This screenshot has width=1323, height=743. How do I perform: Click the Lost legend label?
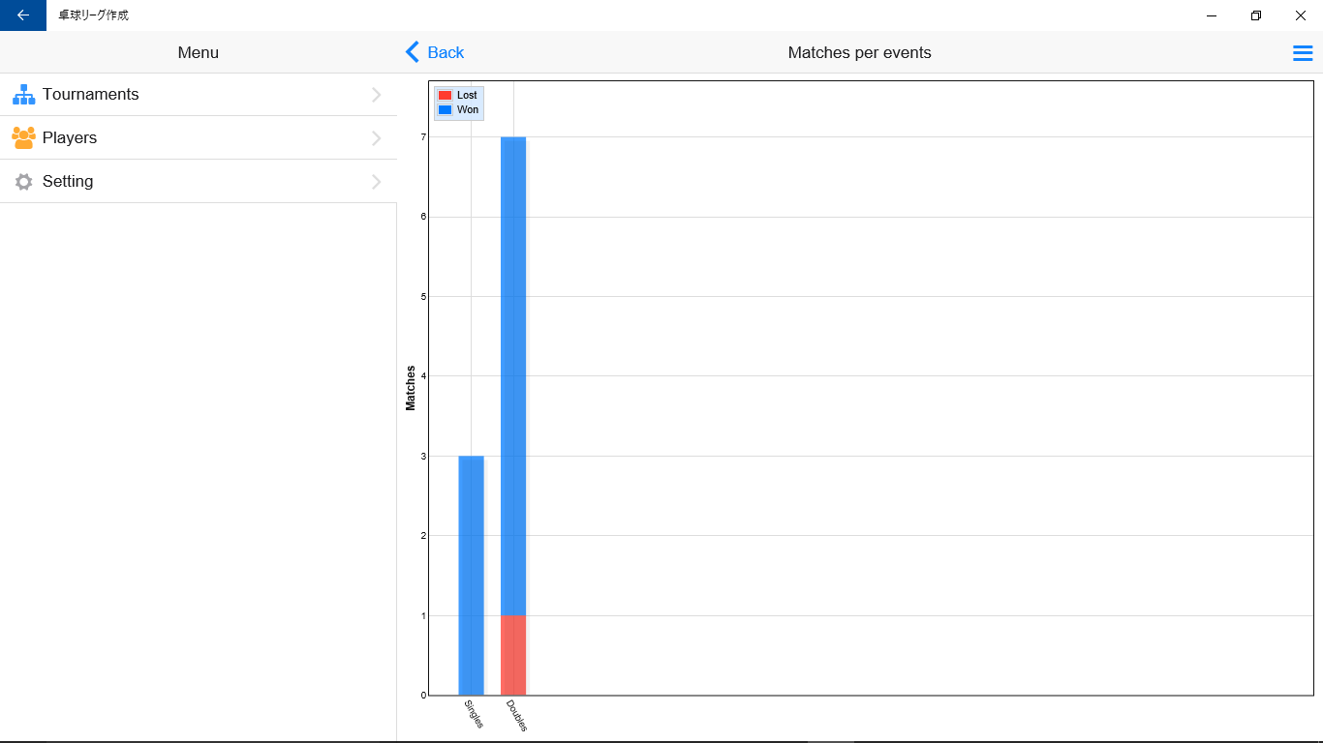pos(467,95)
